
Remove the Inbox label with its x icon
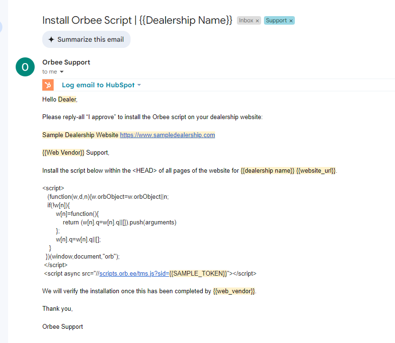coord(257,20)
